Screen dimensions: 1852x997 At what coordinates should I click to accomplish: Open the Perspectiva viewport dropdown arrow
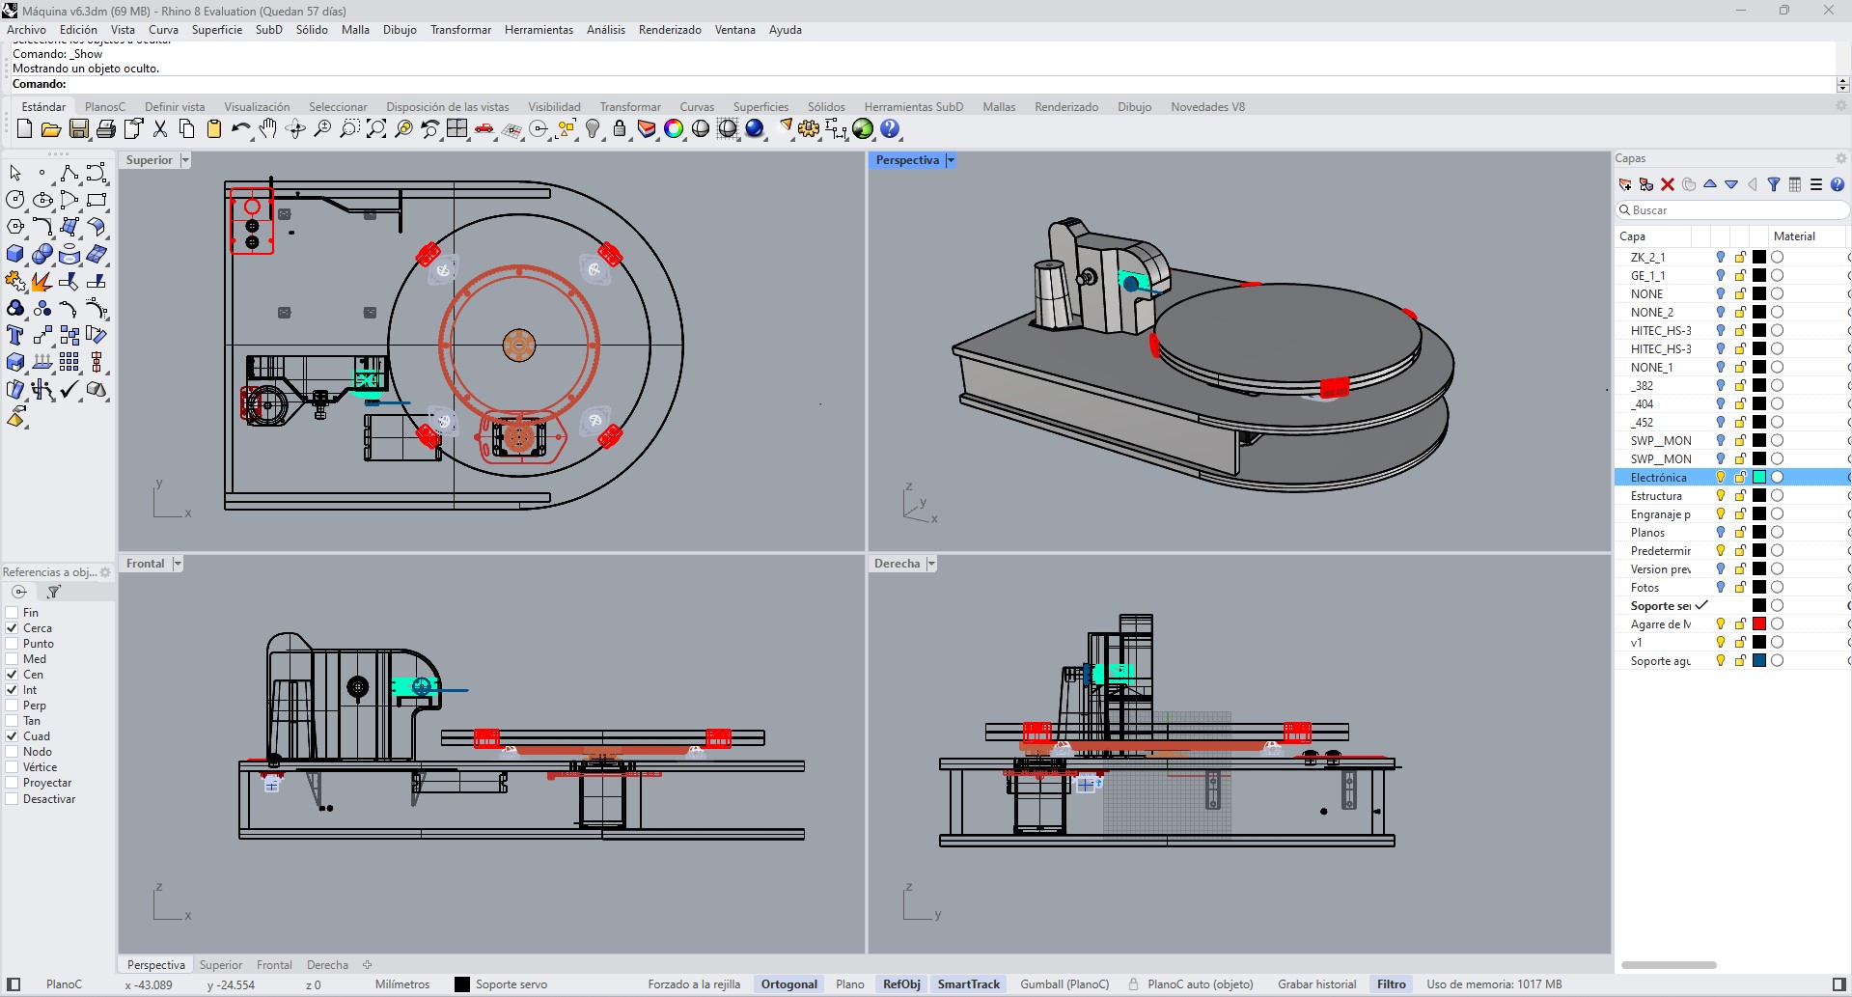pyautogui.click(x=951, y=160)
